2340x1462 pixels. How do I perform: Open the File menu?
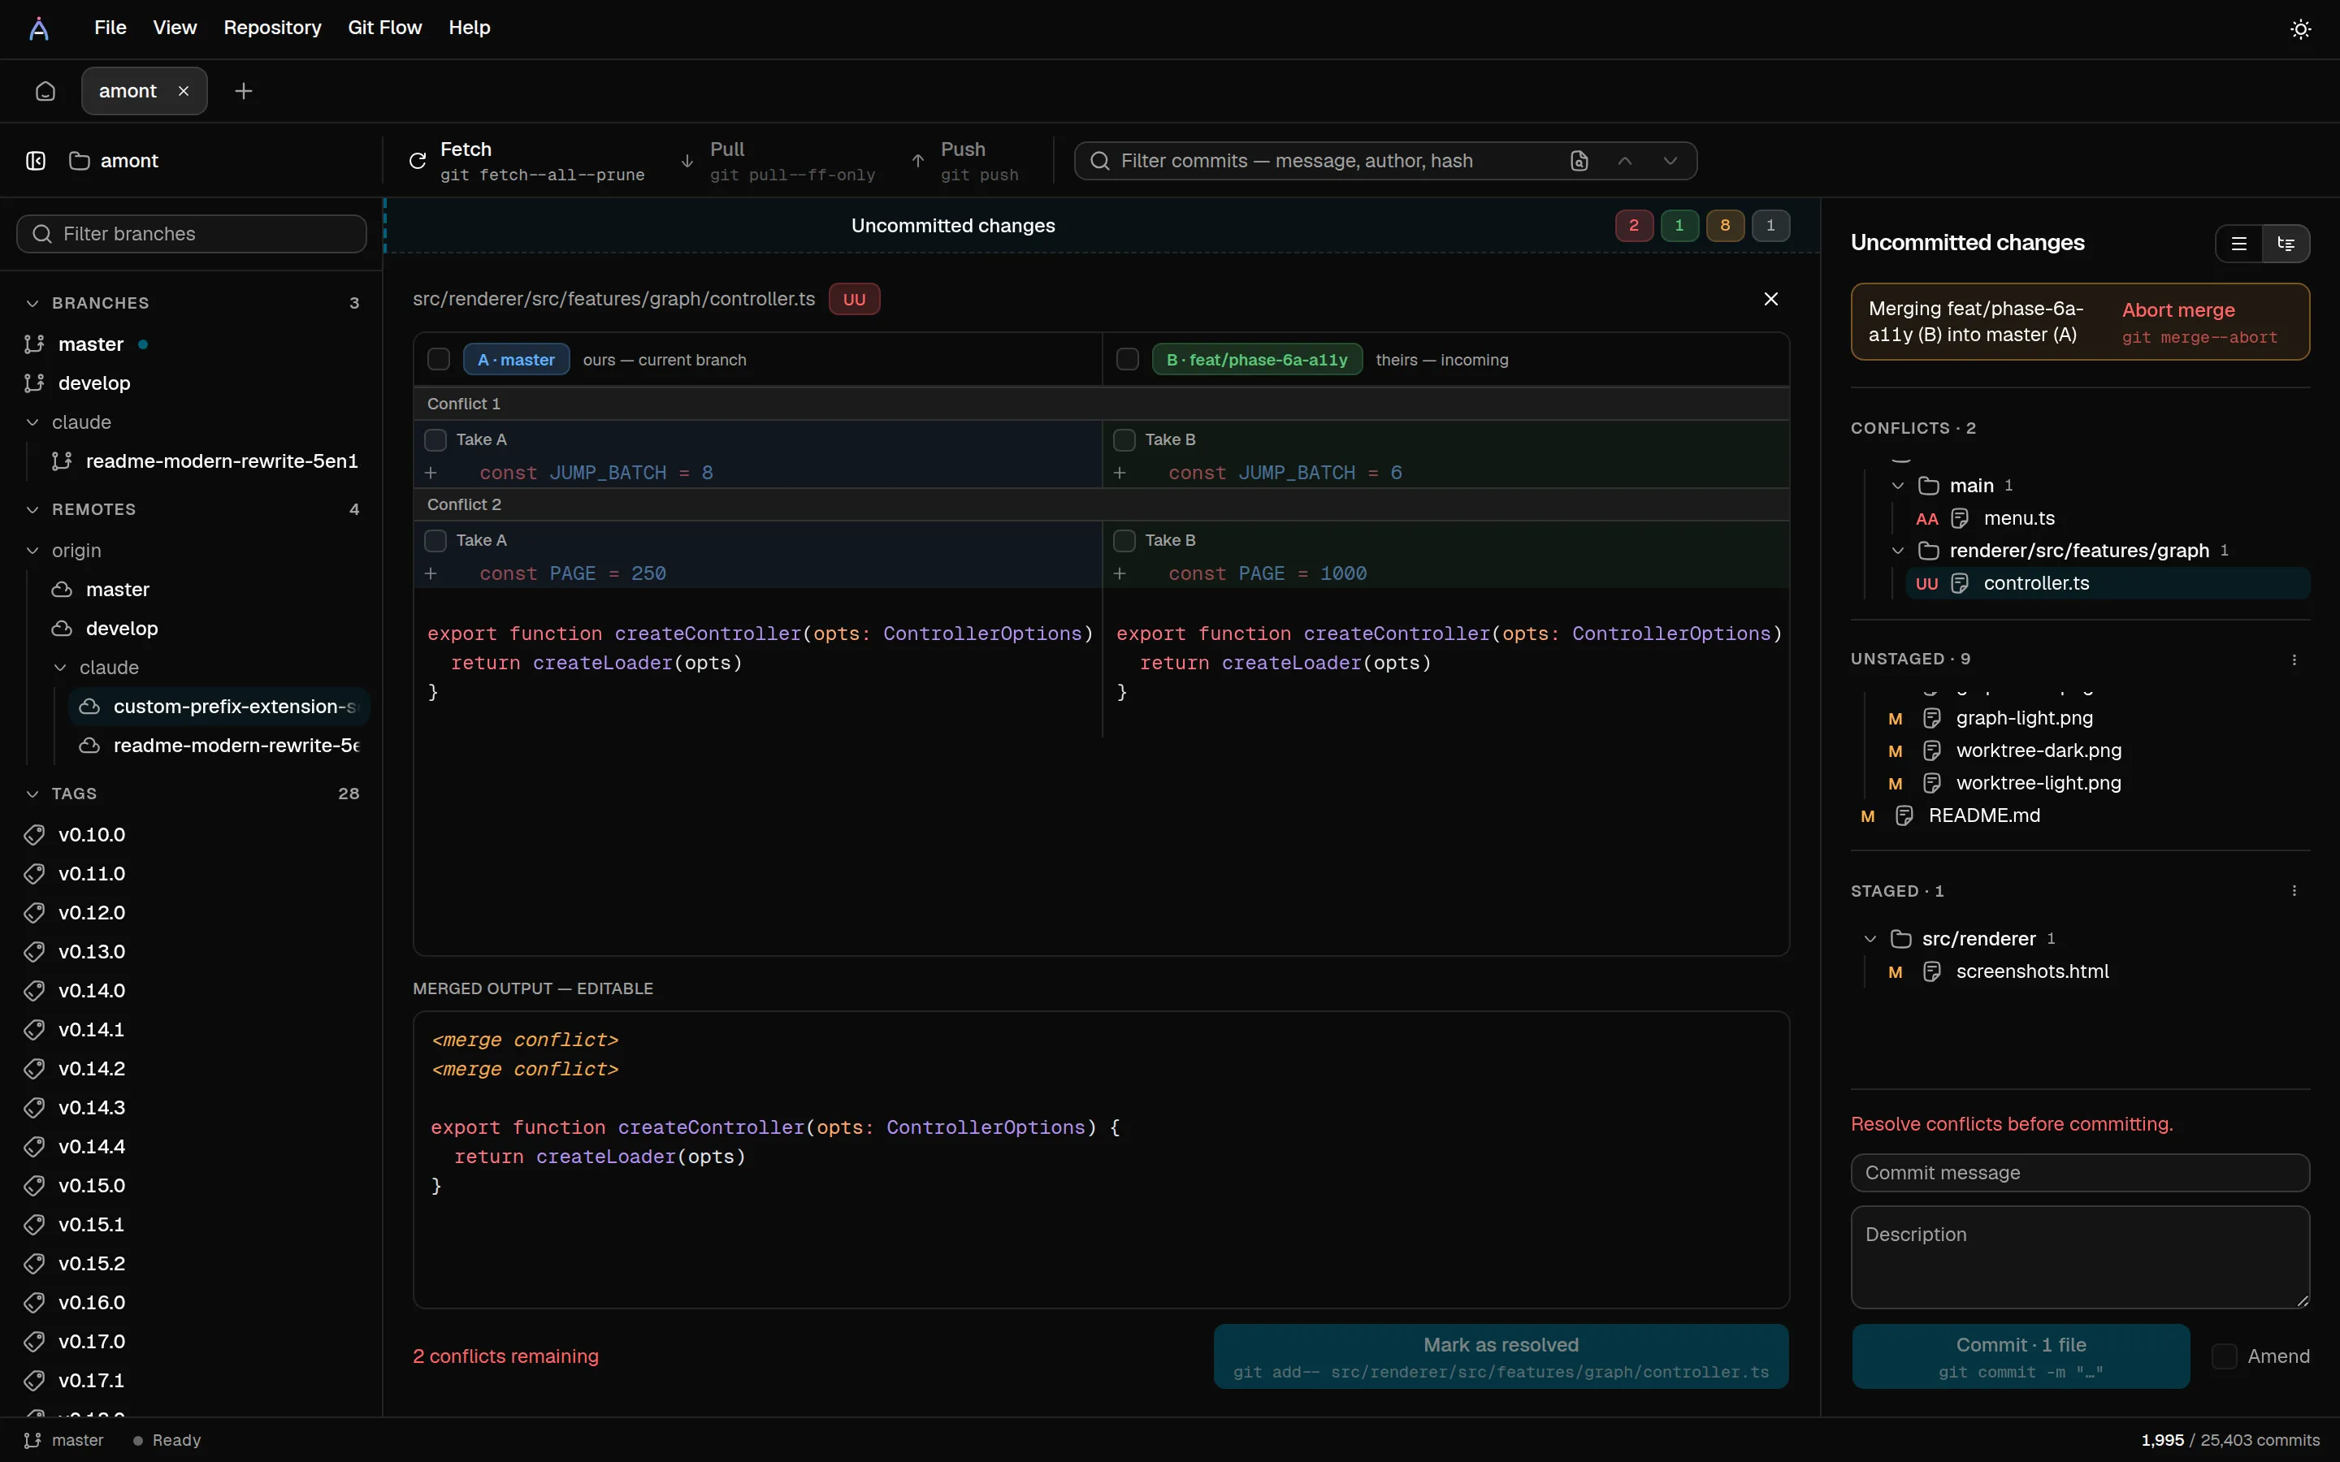point(110,28)
